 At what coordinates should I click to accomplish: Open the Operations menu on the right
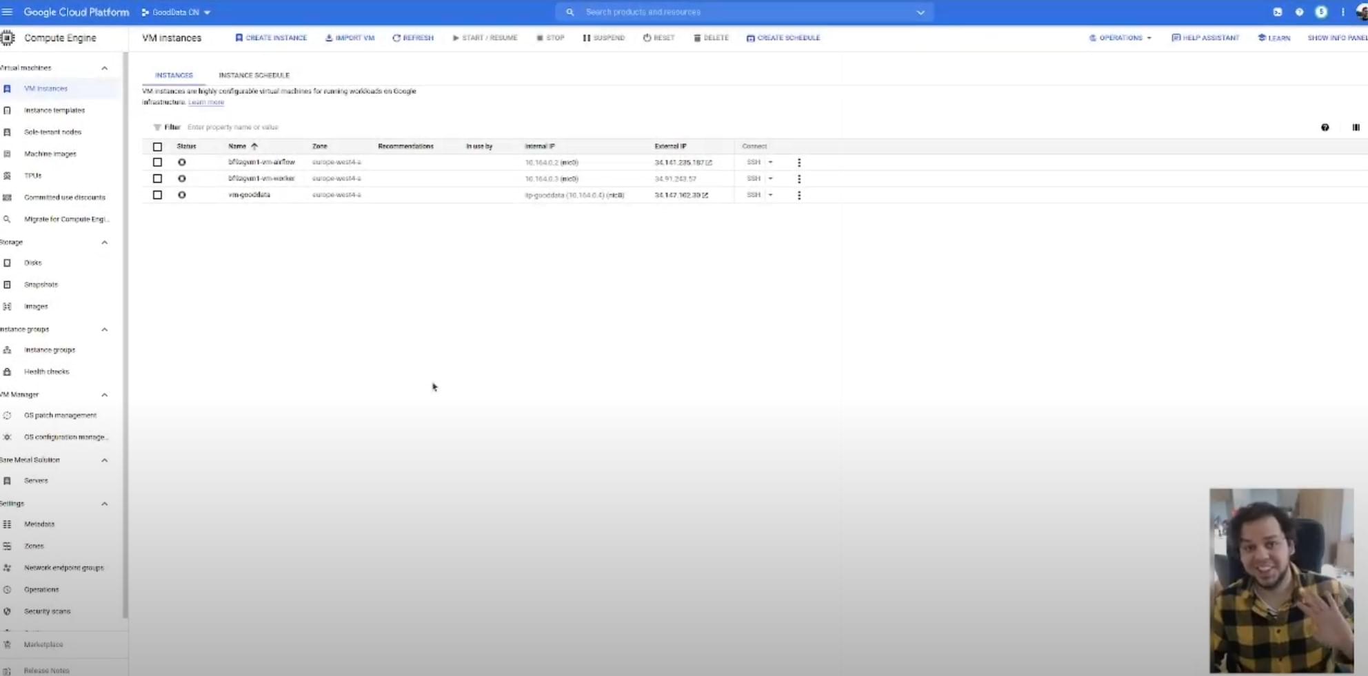coord(1120,38)
